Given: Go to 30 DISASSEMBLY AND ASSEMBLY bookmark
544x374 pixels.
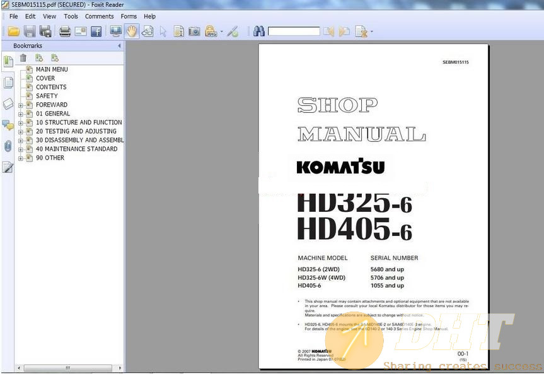Looking at the screenshot, I should tap(80, 140).
